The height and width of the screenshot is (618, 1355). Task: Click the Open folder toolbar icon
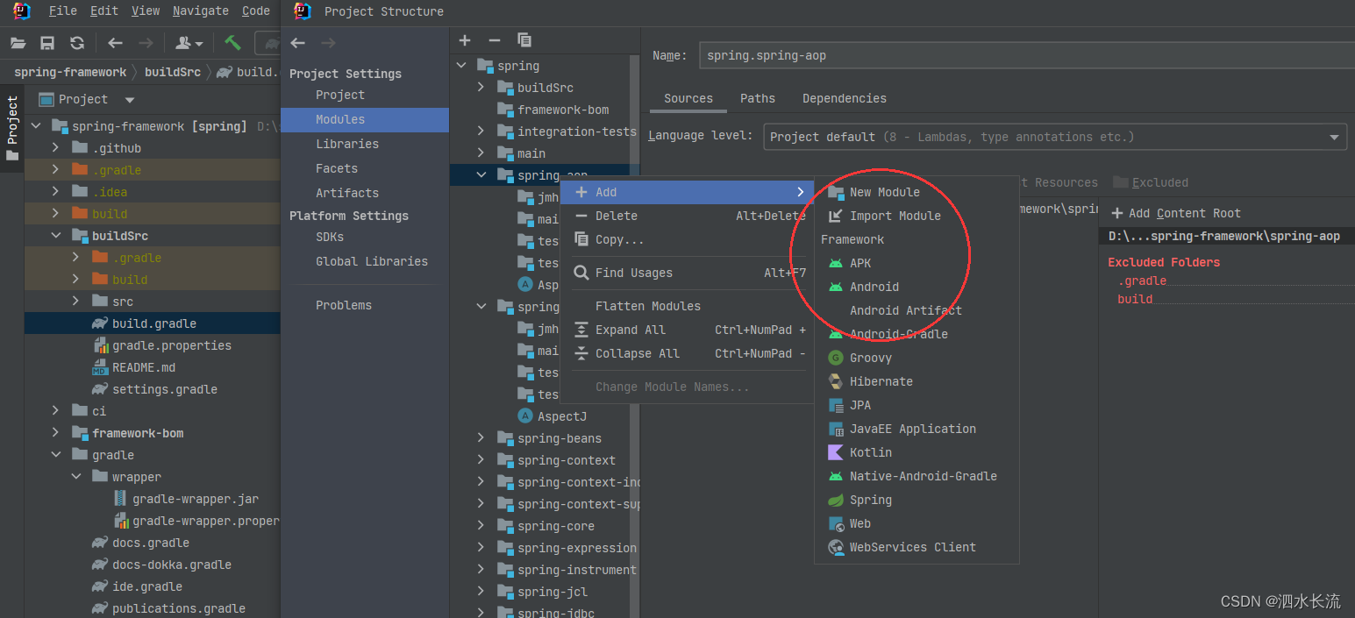click(18, 43)
